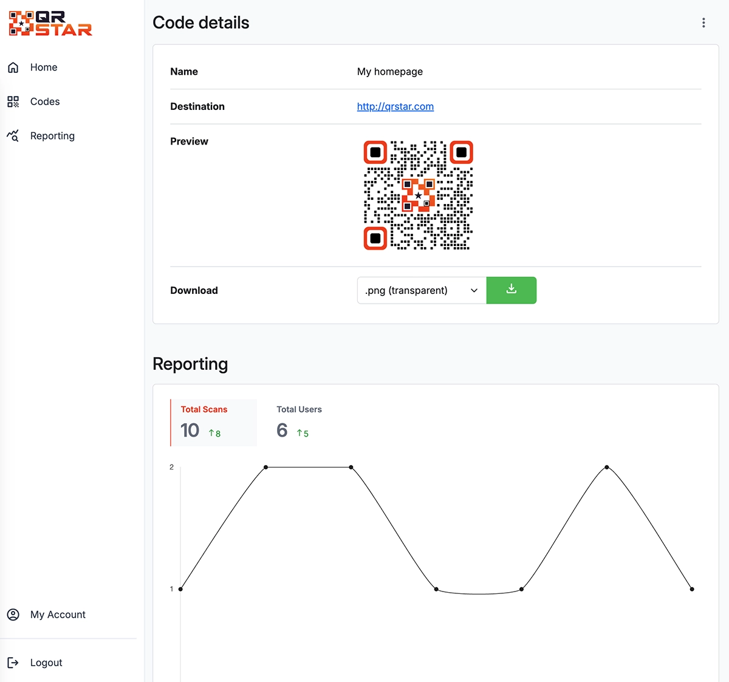The width and height of the screenshot is (729, 682).
Task: Click the My Account profile icon
Action: click(x=13, y=615)
